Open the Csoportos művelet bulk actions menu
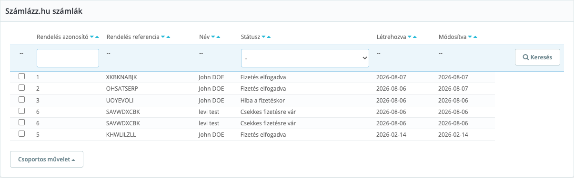 click(47, 159)
